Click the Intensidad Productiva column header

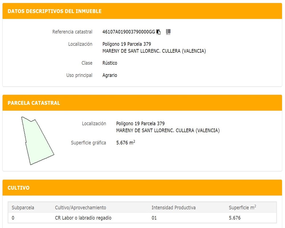pos(174,207)
